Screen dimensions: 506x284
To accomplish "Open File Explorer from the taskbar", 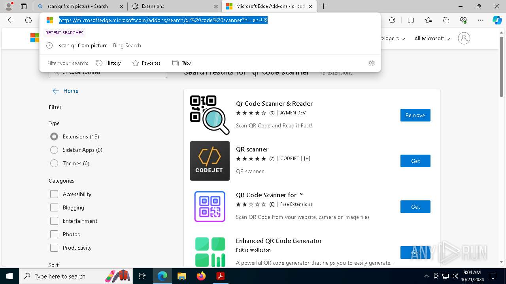I will (x=182, y=276).
